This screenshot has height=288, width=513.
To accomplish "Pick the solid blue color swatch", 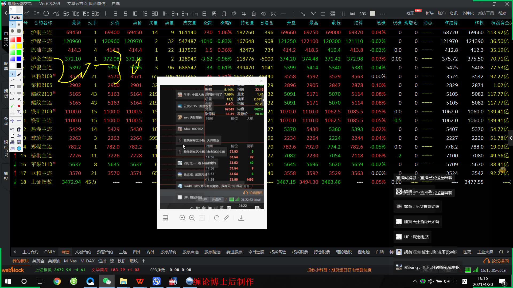I will [19, 59].
